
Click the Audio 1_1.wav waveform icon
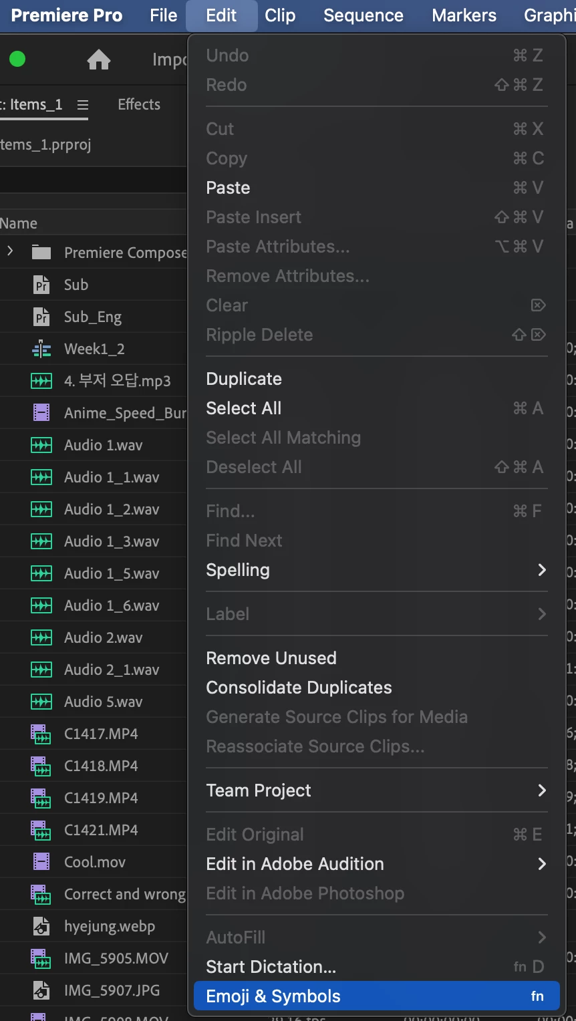pyautogui.click(x=41, y=477)
